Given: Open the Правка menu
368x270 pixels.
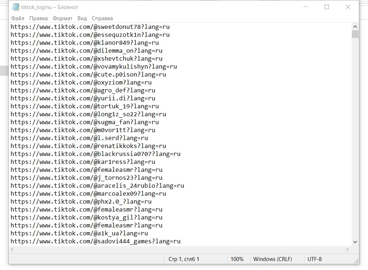Looking at the screenshot, I should [x=38, y=18].
